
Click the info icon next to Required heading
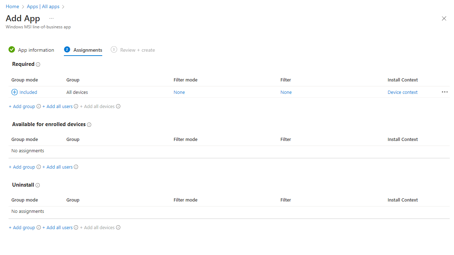(38, 64)
